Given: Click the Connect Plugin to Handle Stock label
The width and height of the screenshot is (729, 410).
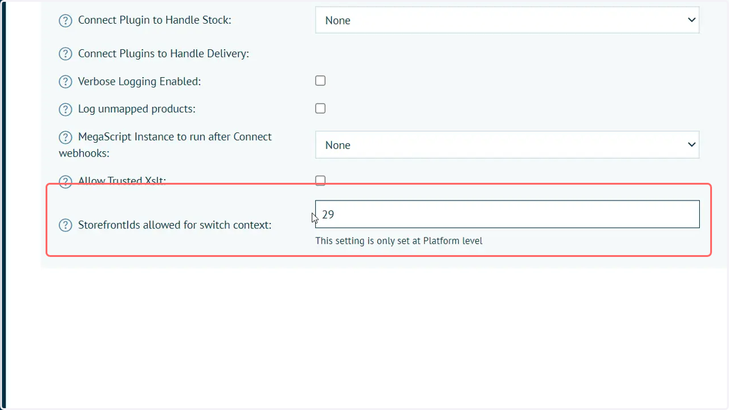Looking at the screenshot, I should coord(154,20).
